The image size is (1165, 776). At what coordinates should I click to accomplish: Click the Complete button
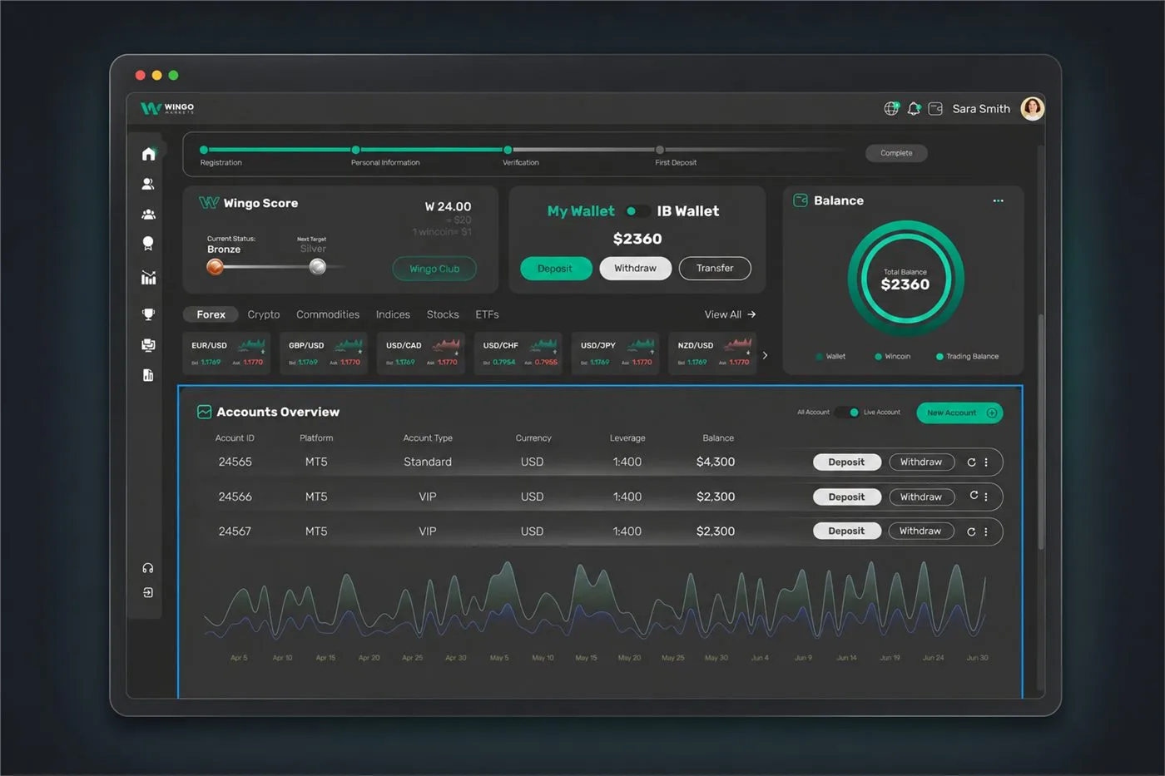click(x=896, y=153)
